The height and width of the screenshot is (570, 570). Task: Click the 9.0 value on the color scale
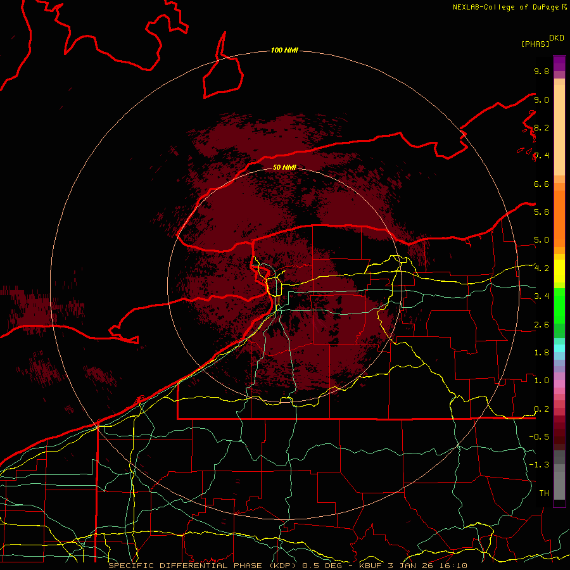click(541, 99)
